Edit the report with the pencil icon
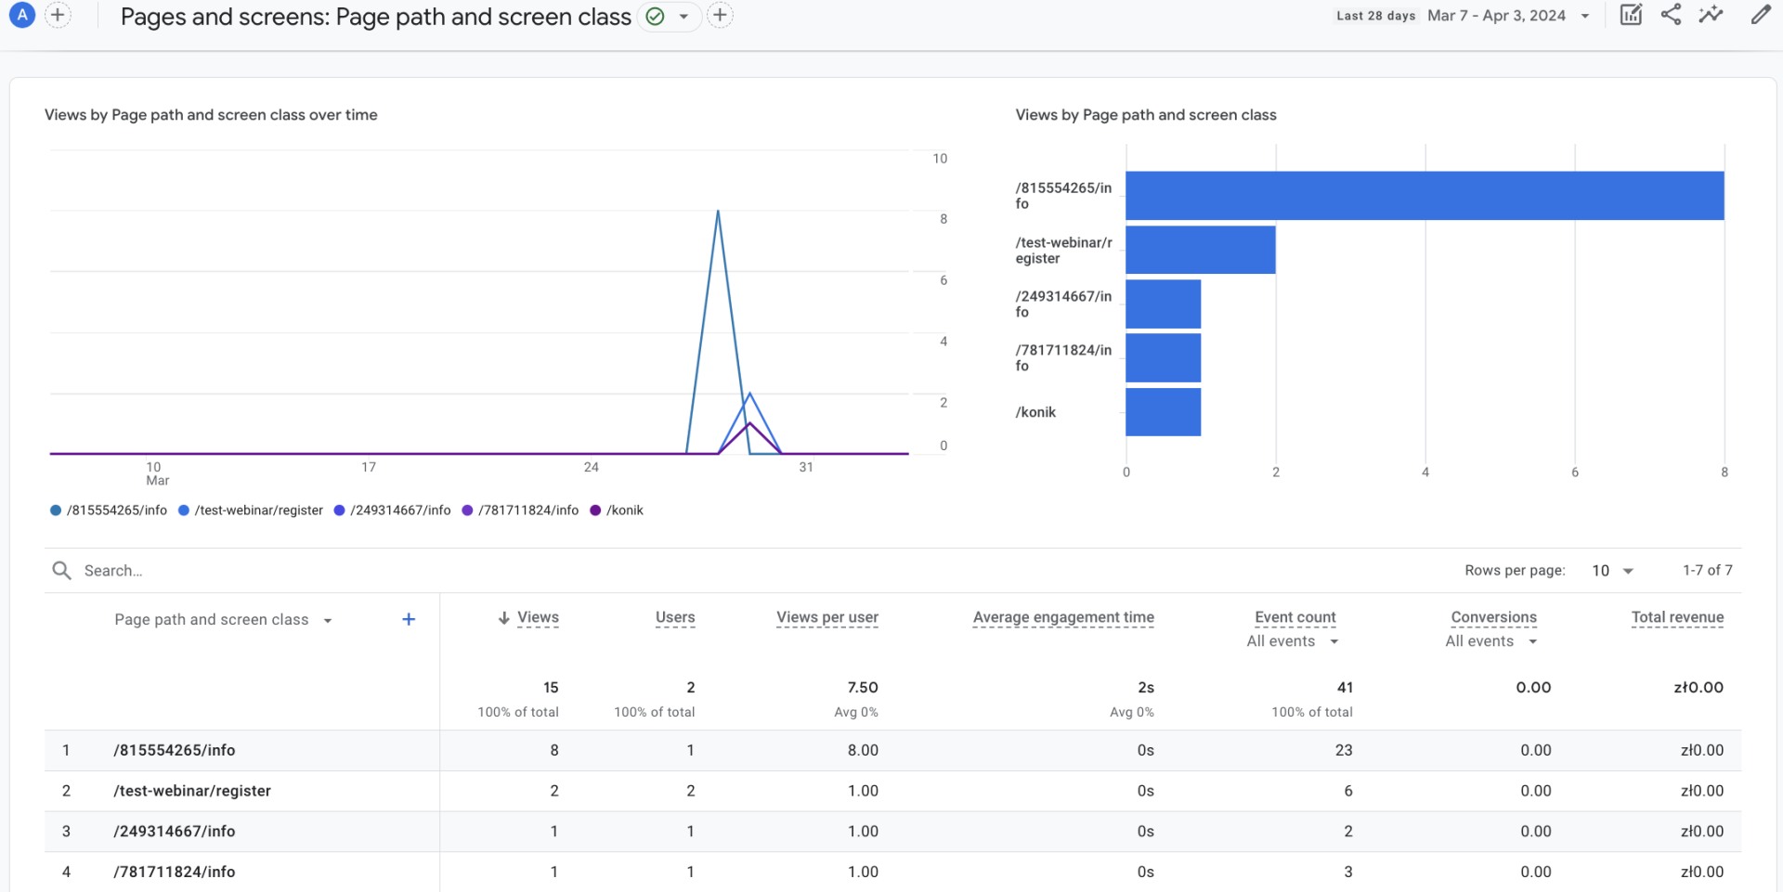 coord(1762,15)
